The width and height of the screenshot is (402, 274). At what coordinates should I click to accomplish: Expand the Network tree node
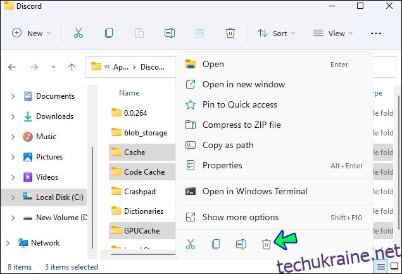click(8, 243)
